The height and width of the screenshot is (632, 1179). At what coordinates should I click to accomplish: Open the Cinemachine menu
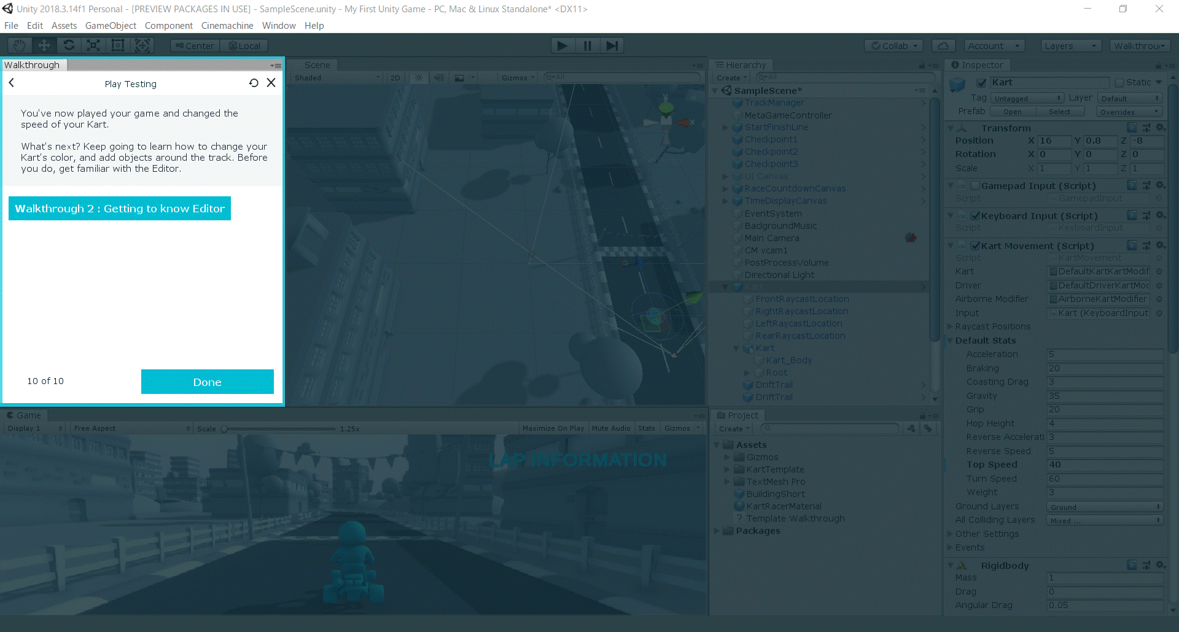227,26
